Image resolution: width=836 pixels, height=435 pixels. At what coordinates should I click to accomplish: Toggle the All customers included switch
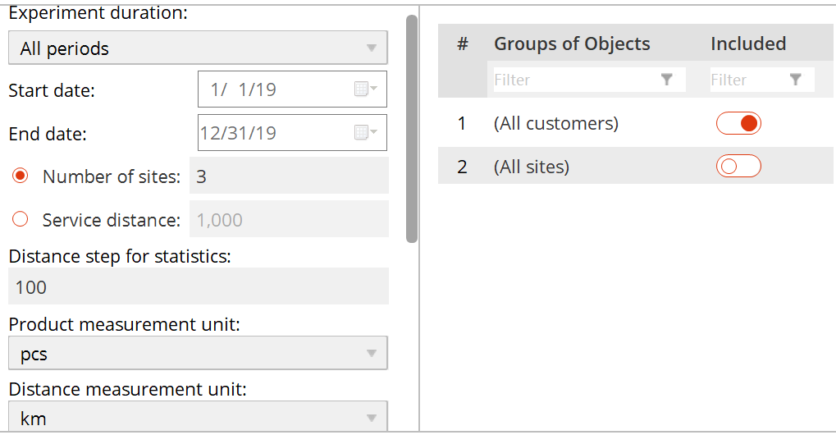pyautogui.click(x=738, y=123)
